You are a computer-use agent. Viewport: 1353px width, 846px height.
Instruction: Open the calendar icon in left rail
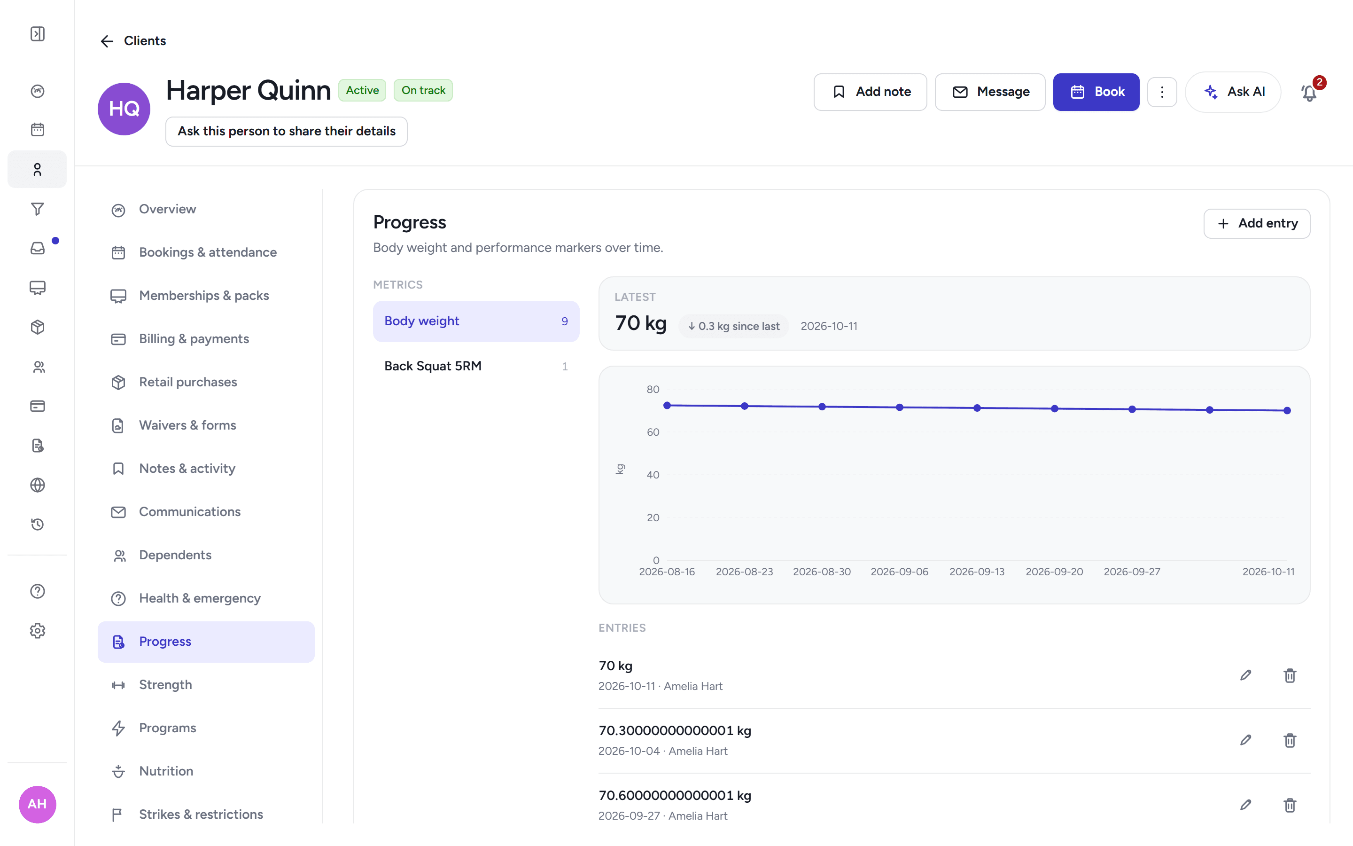[38, 130]
